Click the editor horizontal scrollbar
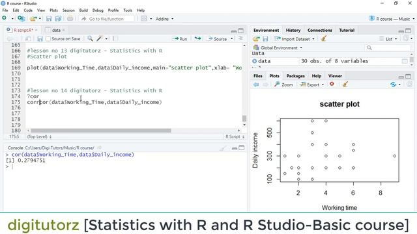This screenshot has height=234, width=417. coord(101,131)
